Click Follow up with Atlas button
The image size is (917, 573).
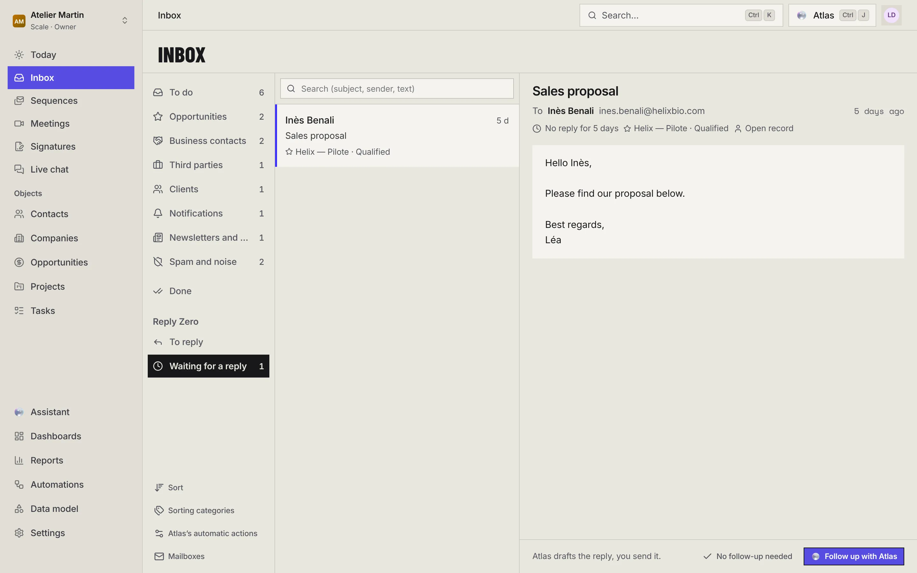(x=854, y=556)
